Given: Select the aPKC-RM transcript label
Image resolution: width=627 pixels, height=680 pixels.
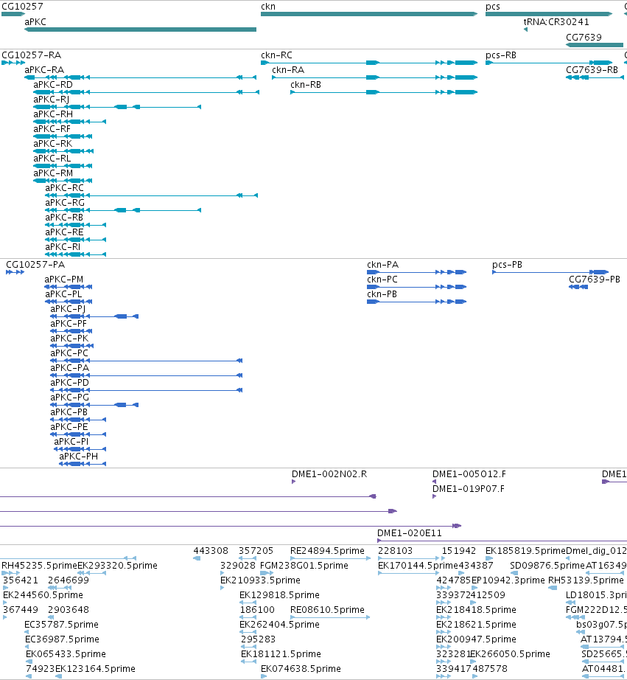Looking at the screenshot, I should [x=53, y=173].
